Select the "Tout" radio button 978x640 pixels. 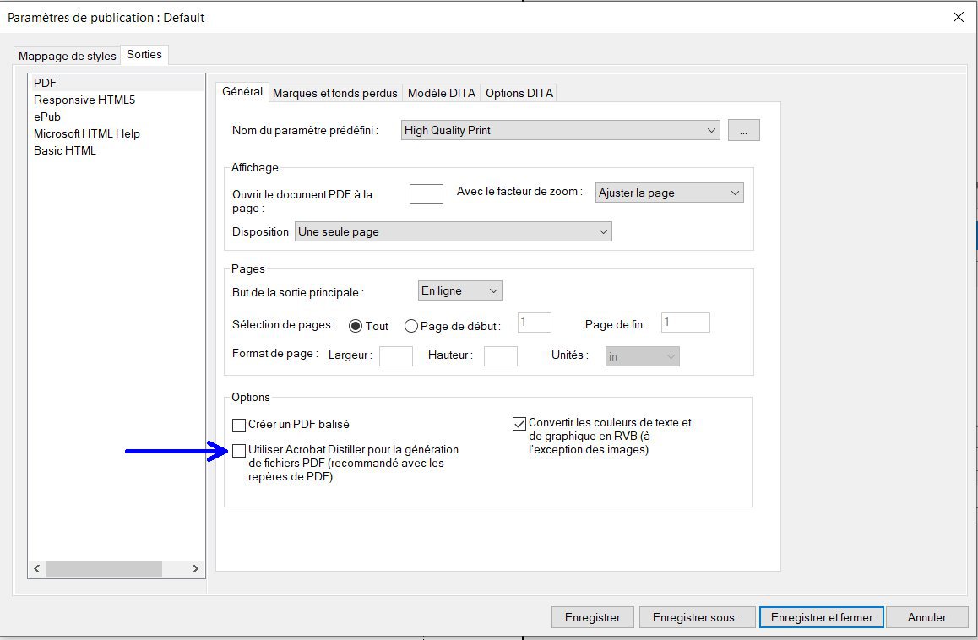(357, 325)
